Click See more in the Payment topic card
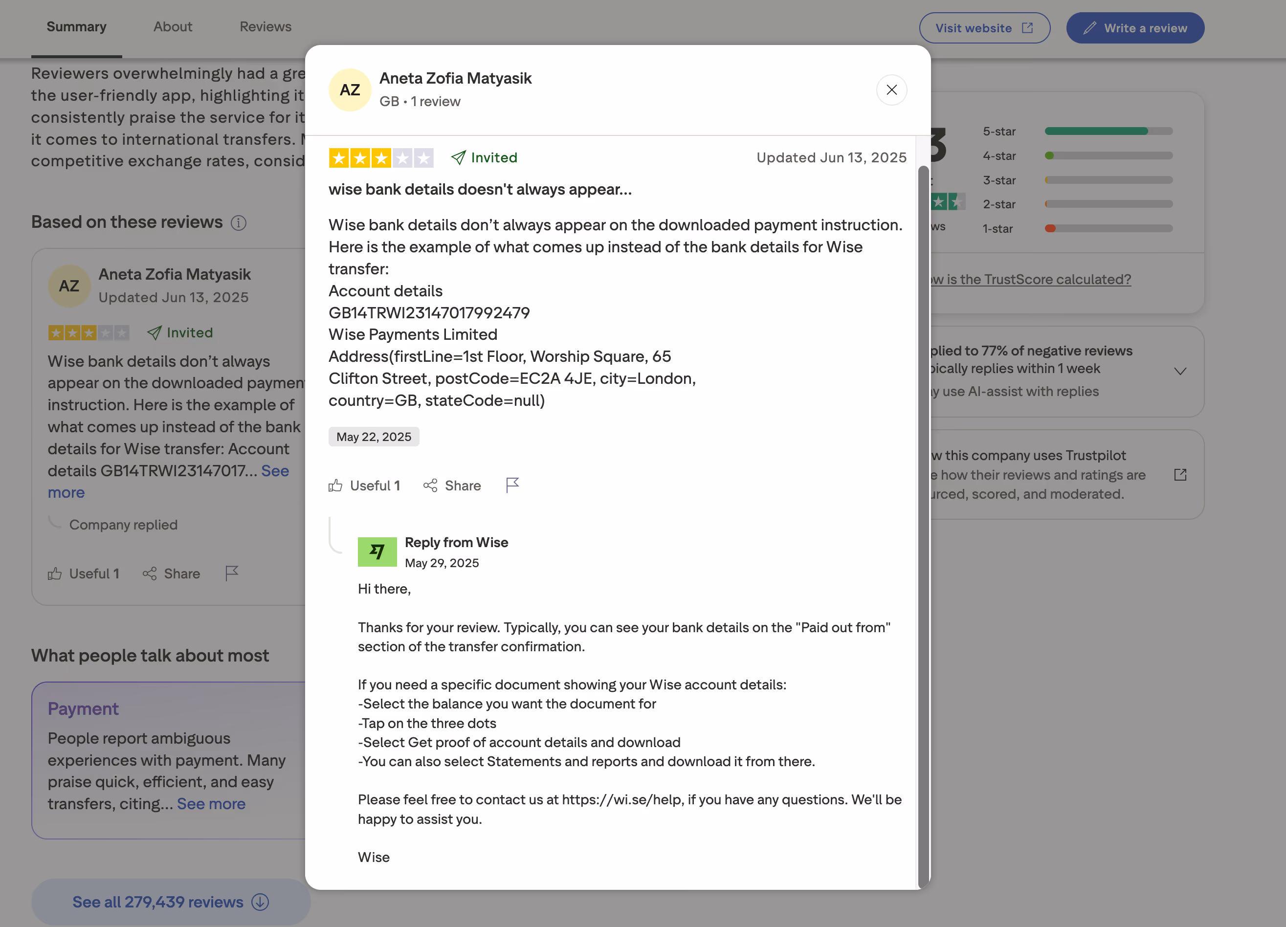The height and width of the screenshot is (927, 1286). click(x=211, y=804)
